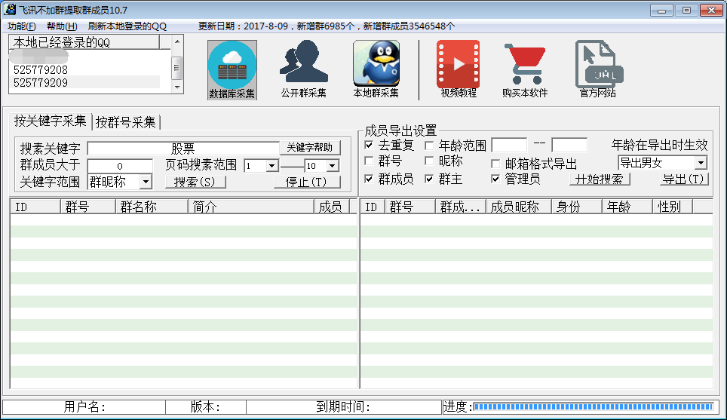This screenshot has height=420, width=727.
Task: Click the 群成员大于 input field
Action: pos(120,165)
